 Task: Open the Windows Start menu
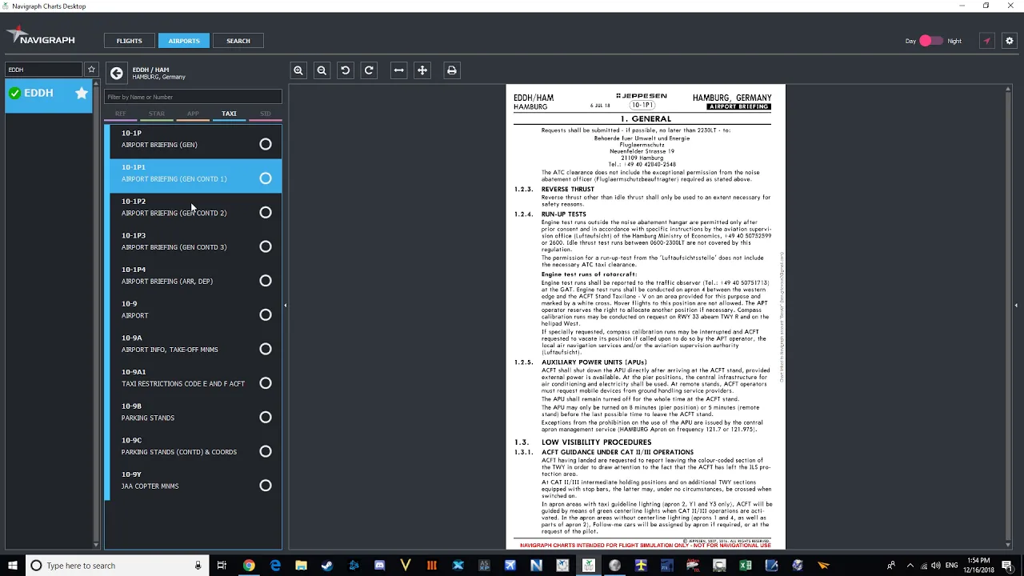click(13, 566)
